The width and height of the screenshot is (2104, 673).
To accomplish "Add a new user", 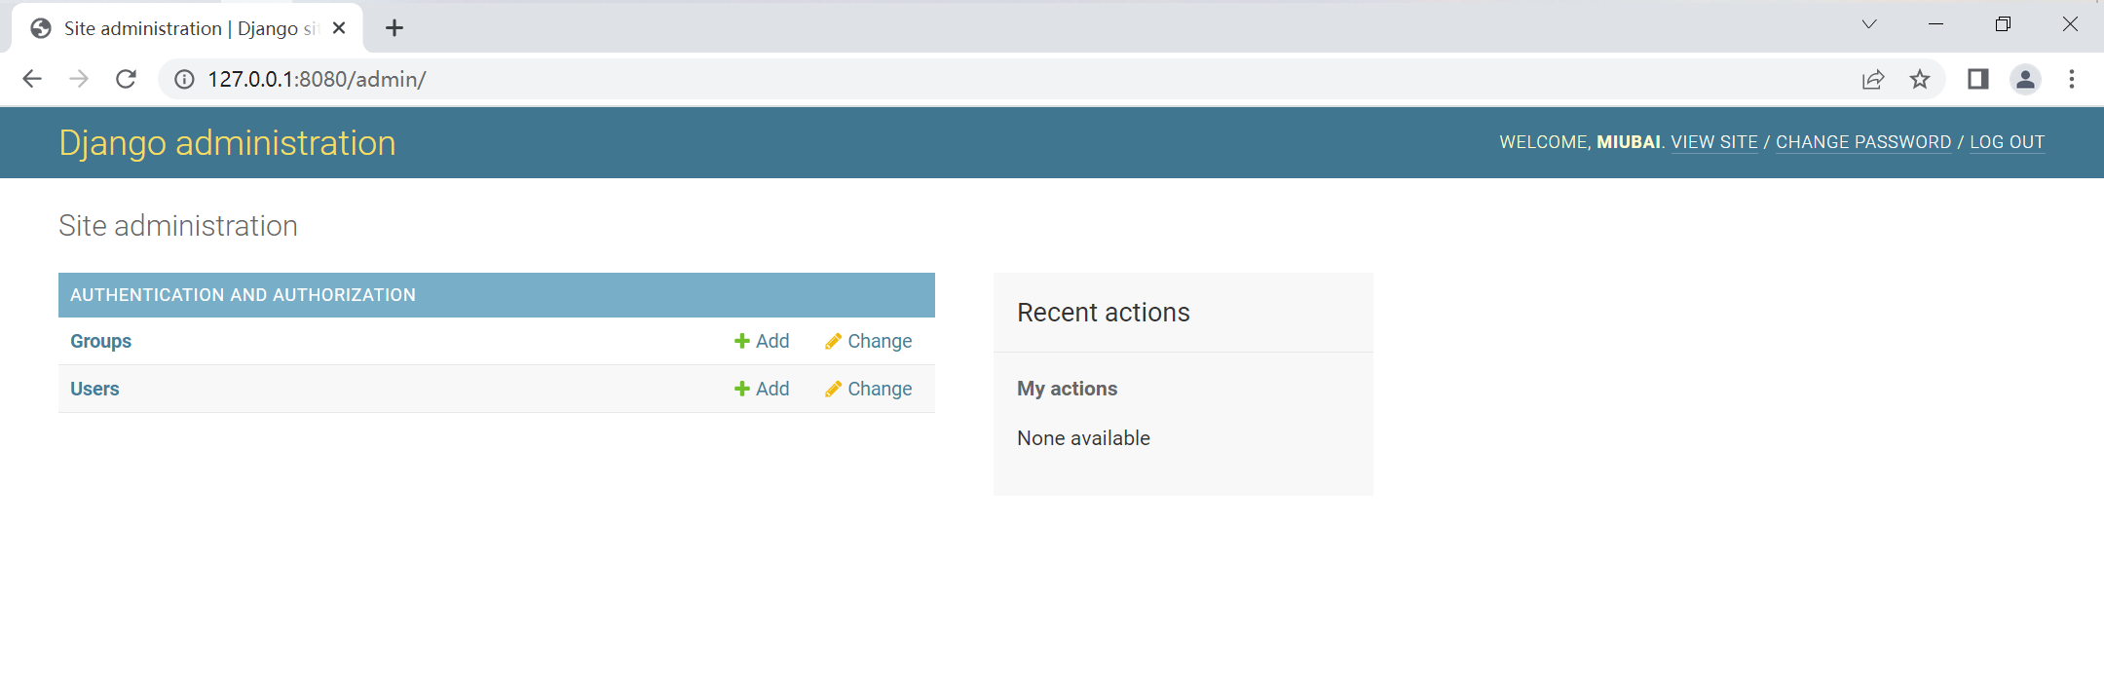I will coord(762,389).
